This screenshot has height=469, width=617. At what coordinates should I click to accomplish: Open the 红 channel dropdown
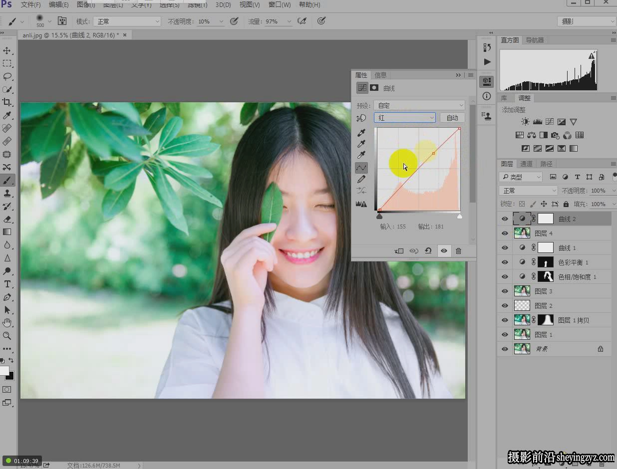coord(405,118)
